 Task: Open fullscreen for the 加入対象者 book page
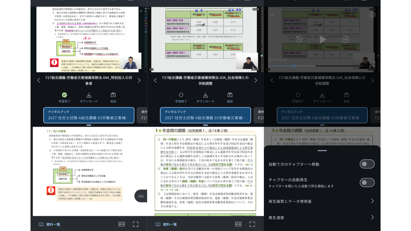(136, 224)
